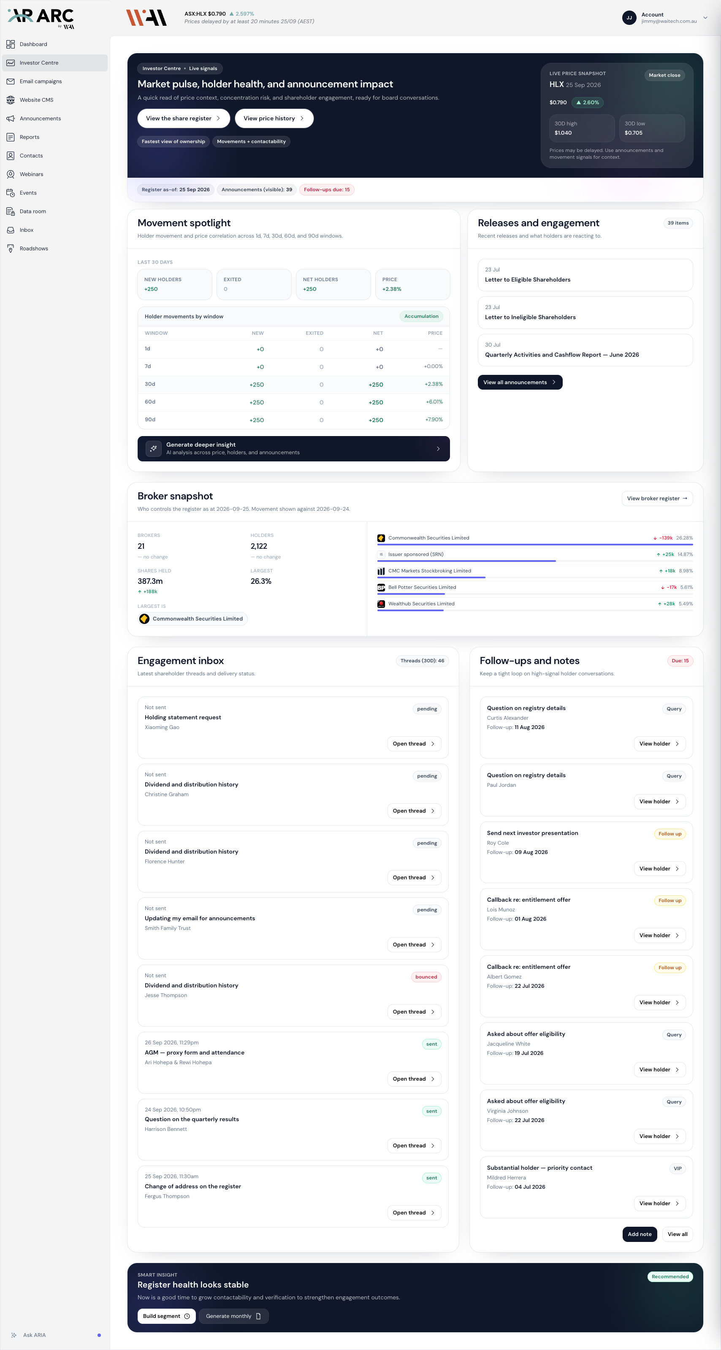Screen dimensions: 721x1350
Task: Click the Issuer sponsored (SRN) progress bar
Action: (x=535, y=561)
